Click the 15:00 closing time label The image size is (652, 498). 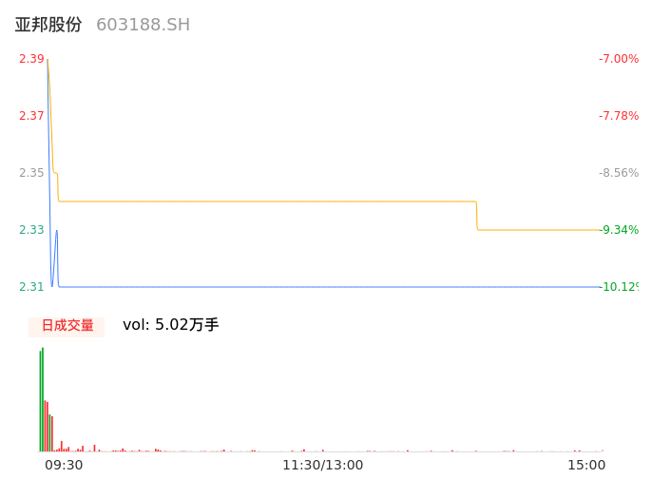point(585,465)
